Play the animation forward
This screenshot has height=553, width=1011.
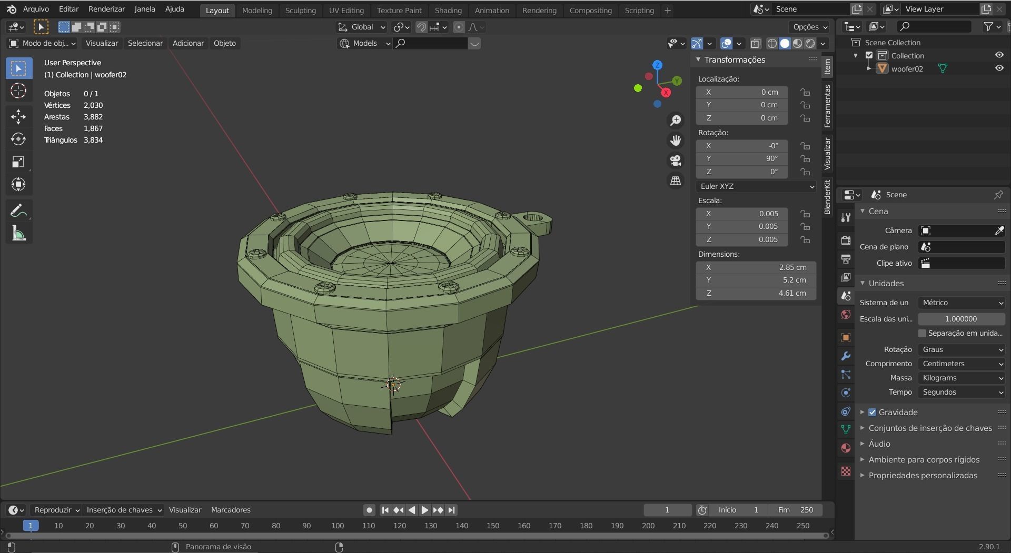pos(424,510)
